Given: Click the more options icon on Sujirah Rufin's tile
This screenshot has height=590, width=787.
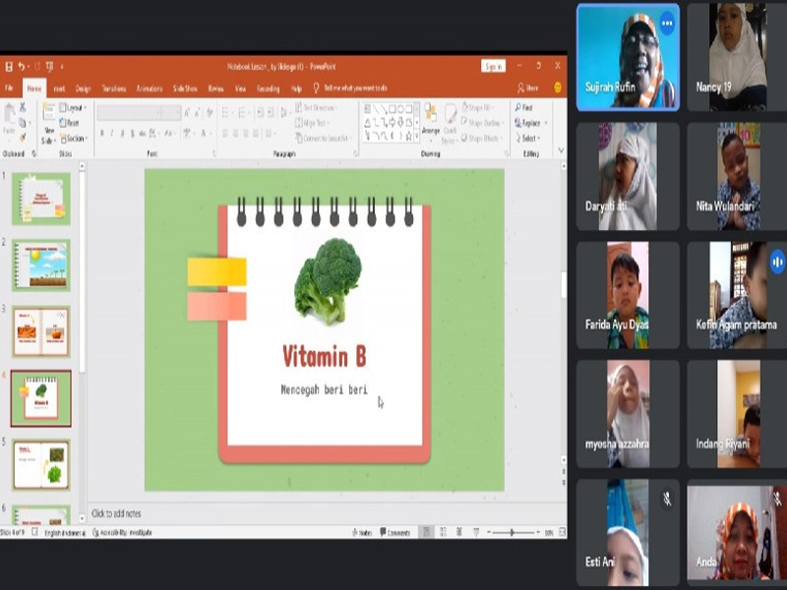Looking at the screenshot, I should 667,23.
